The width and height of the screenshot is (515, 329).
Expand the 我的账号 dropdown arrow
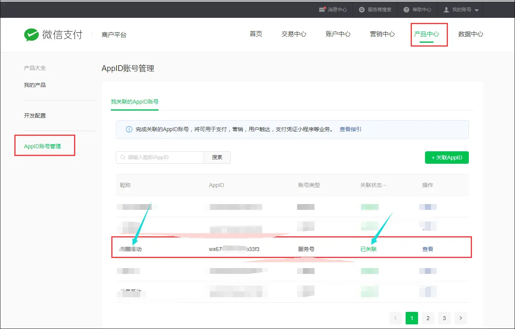(x=477, y=10)
